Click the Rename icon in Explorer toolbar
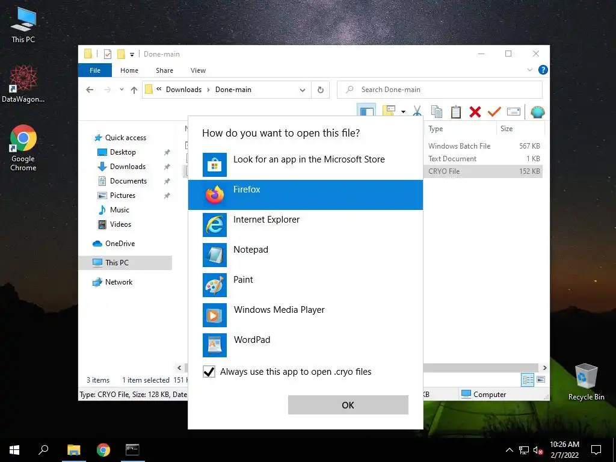The height and width of the screenshot is (462, 616). click(514, 112)
